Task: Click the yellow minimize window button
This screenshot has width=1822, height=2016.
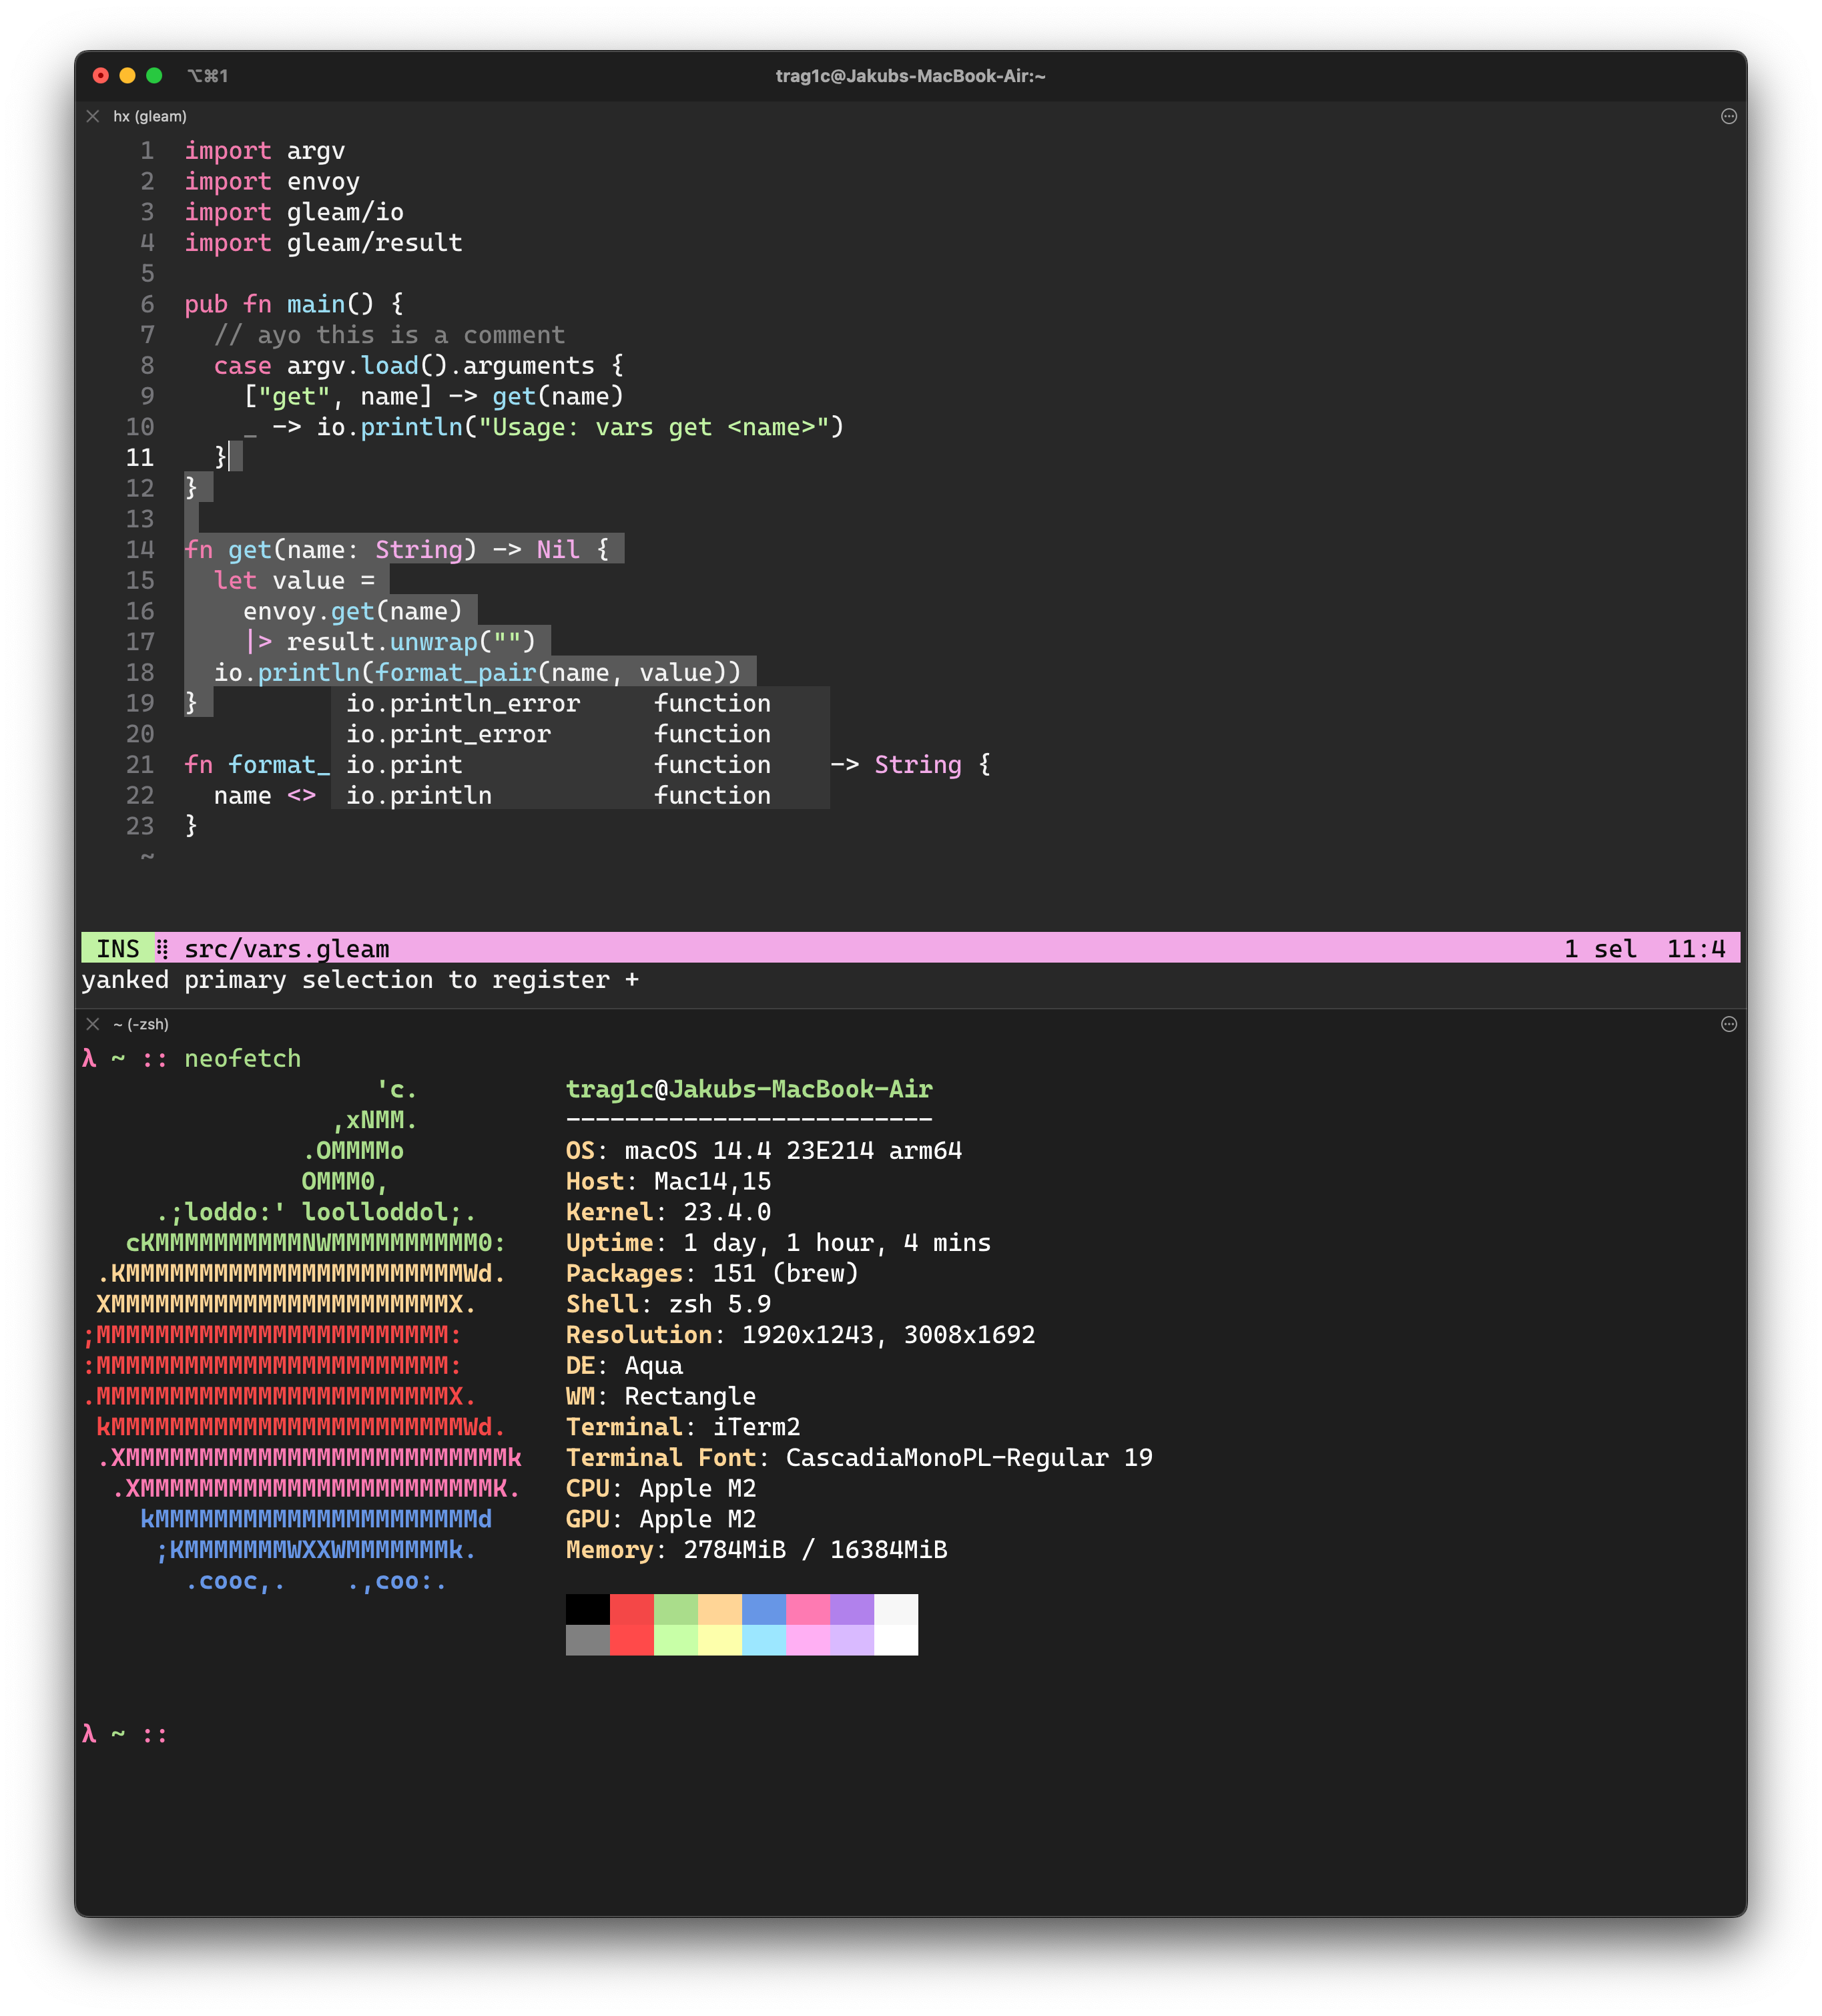Action: (x=127, y=75)
